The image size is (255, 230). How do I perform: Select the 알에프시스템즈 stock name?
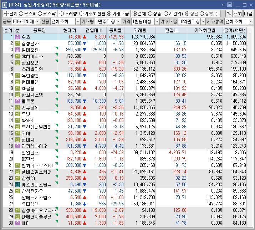[x=37, y=198]
